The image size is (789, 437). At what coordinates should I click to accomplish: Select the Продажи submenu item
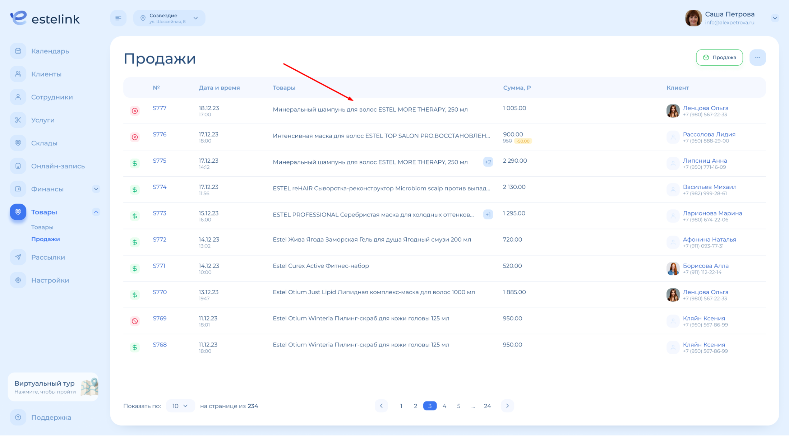tap(46, 239)
